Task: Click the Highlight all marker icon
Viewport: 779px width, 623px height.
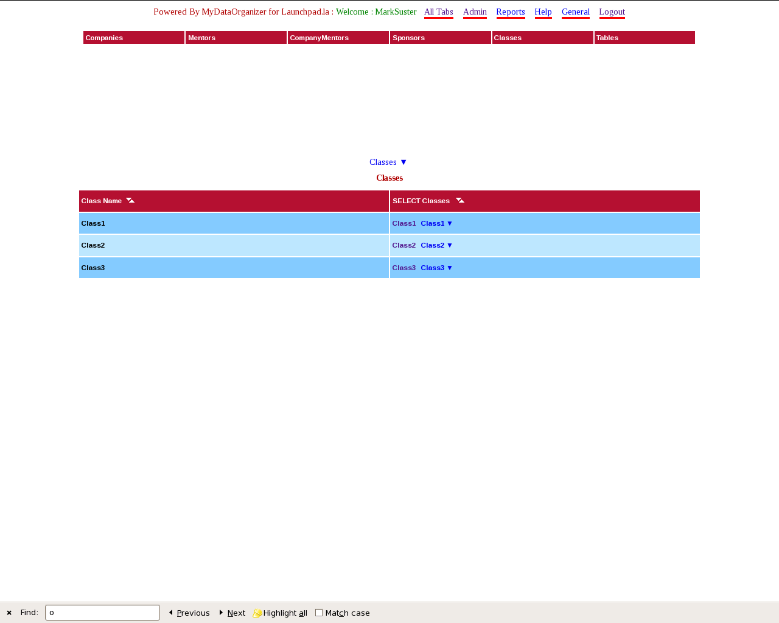Action: tap(257, 613)
